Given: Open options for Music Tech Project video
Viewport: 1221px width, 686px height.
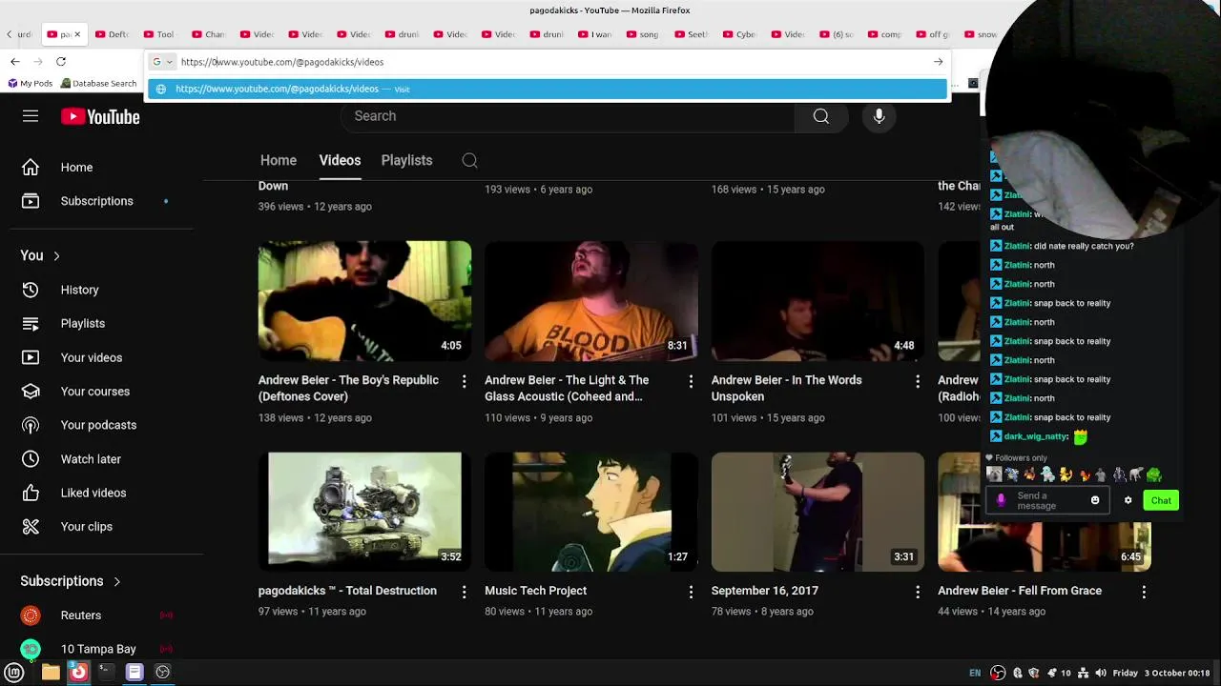Looking at the screenshot, I should point(691,592).
